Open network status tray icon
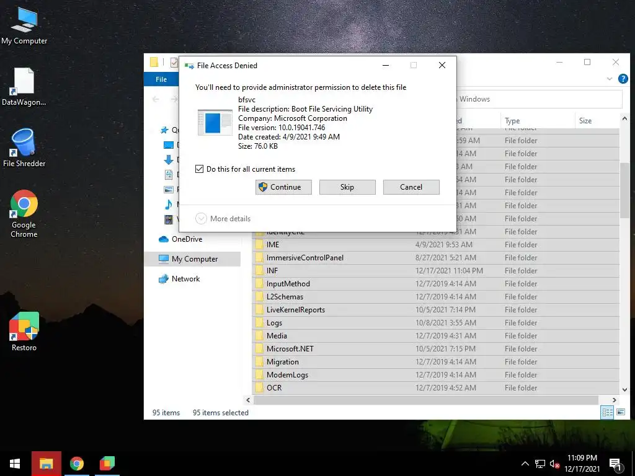This screenshot has height=476, width=635. (540, 464)
